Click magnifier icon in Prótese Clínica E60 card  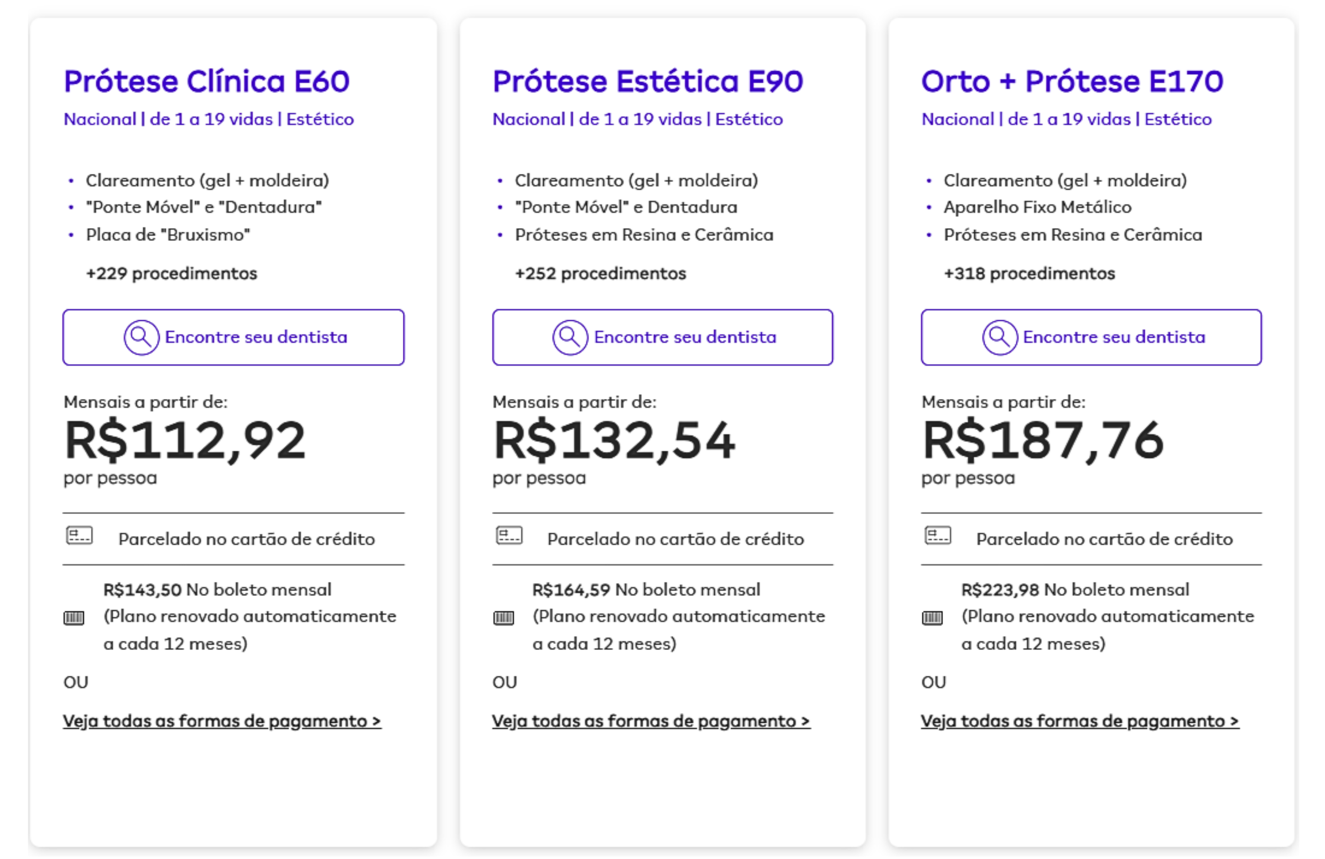tap(142, 337)
